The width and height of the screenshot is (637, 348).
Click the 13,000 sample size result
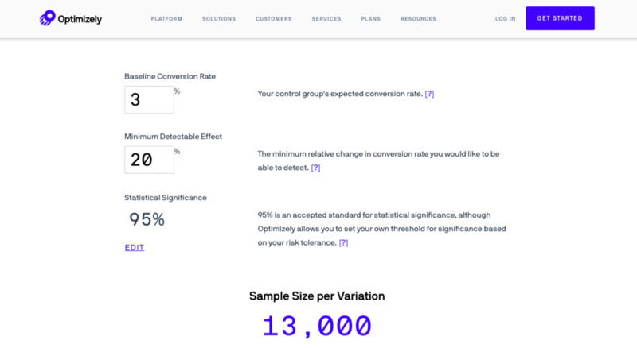coord(317,326)
